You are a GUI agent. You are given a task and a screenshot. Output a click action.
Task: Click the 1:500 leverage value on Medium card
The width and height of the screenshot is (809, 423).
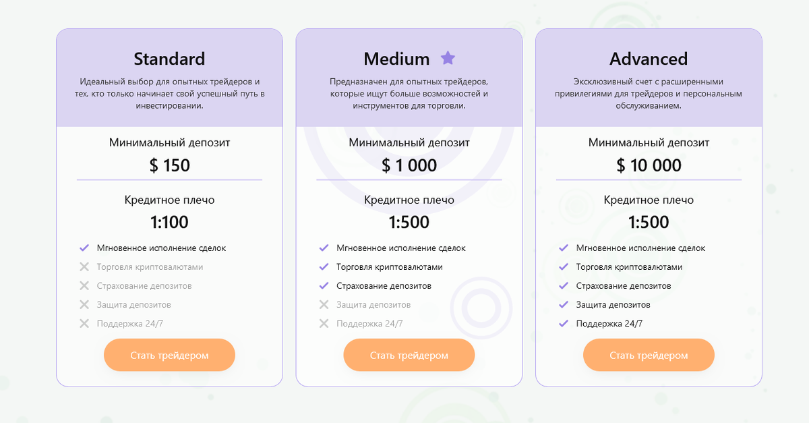[409, 222]
